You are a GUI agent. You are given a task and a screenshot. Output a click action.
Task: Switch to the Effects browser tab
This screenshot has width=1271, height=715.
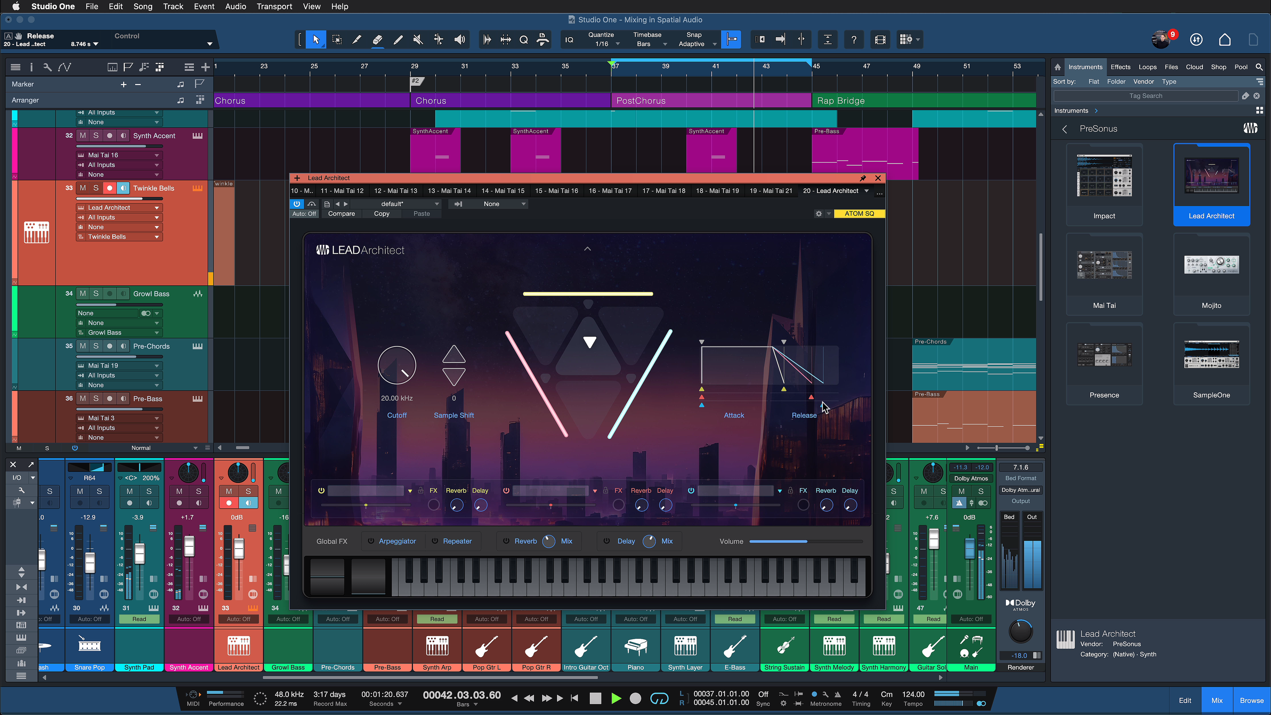pos(1120,67)
